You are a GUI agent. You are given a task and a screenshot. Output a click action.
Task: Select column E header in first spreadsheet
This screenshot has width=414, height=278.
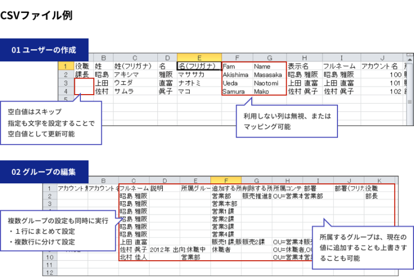(x=199, y=58)
